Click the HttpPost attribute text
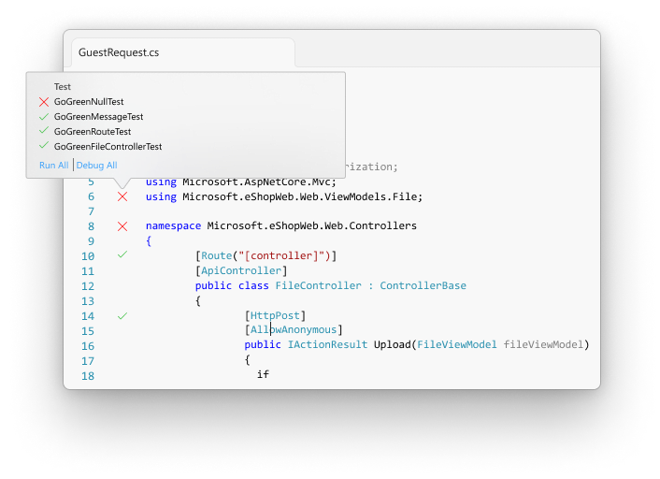 tap(275, 315)
